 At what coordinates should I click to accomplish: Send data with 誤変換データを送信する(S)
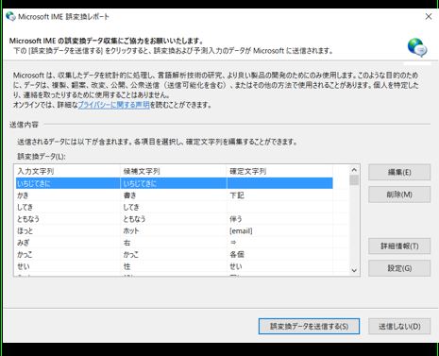tap(309, 327)
